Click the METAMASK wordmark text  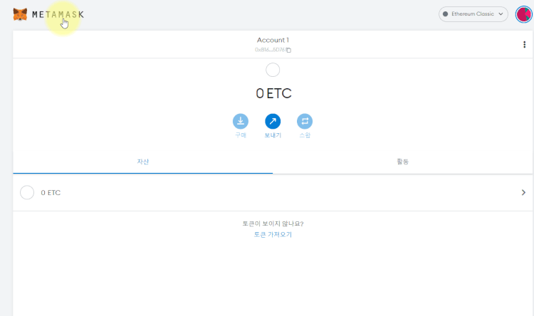(58, 15)
